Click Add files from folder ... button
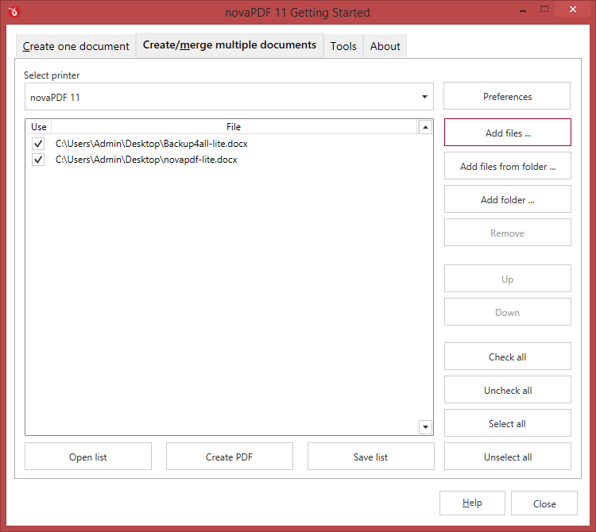The height and width of the screenshot is (532, 596). pyautogui.click(x=508, y=166)
